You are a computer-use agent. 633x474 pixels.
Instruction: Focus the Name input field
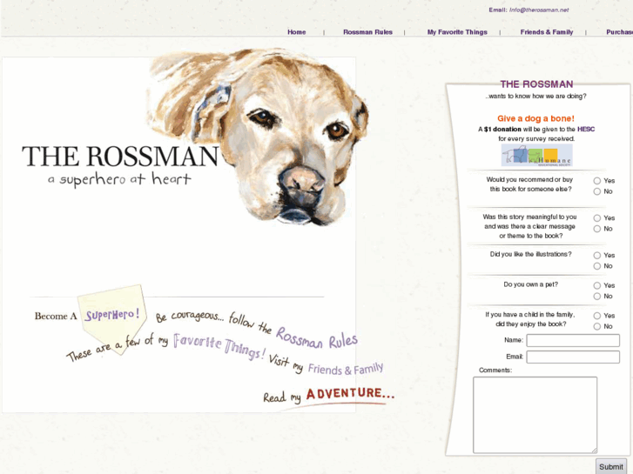(x=573, y=340)
